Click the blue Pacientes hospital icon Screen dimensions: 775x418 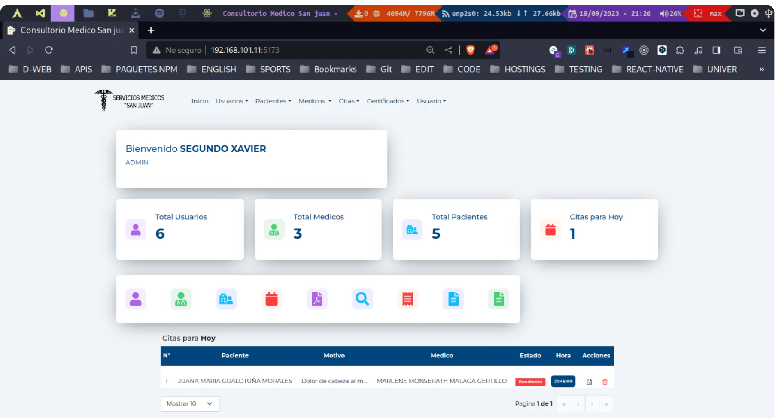[x=227, y=299]
